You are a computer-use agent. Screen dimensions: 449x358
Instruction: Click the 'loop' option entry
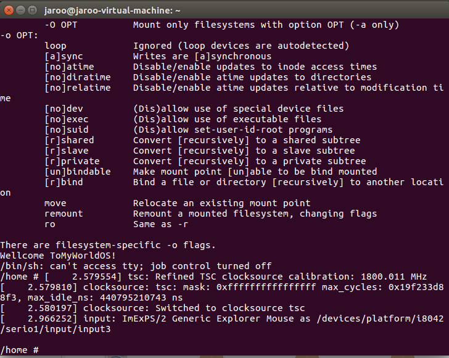56,46
